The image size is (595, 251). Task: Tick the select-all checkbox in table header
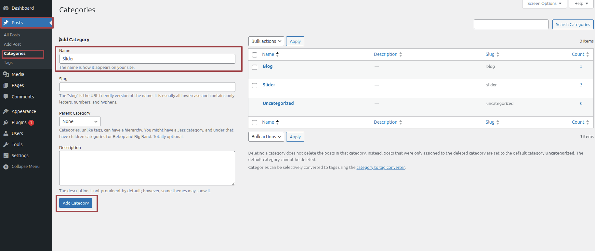[255, 55]
